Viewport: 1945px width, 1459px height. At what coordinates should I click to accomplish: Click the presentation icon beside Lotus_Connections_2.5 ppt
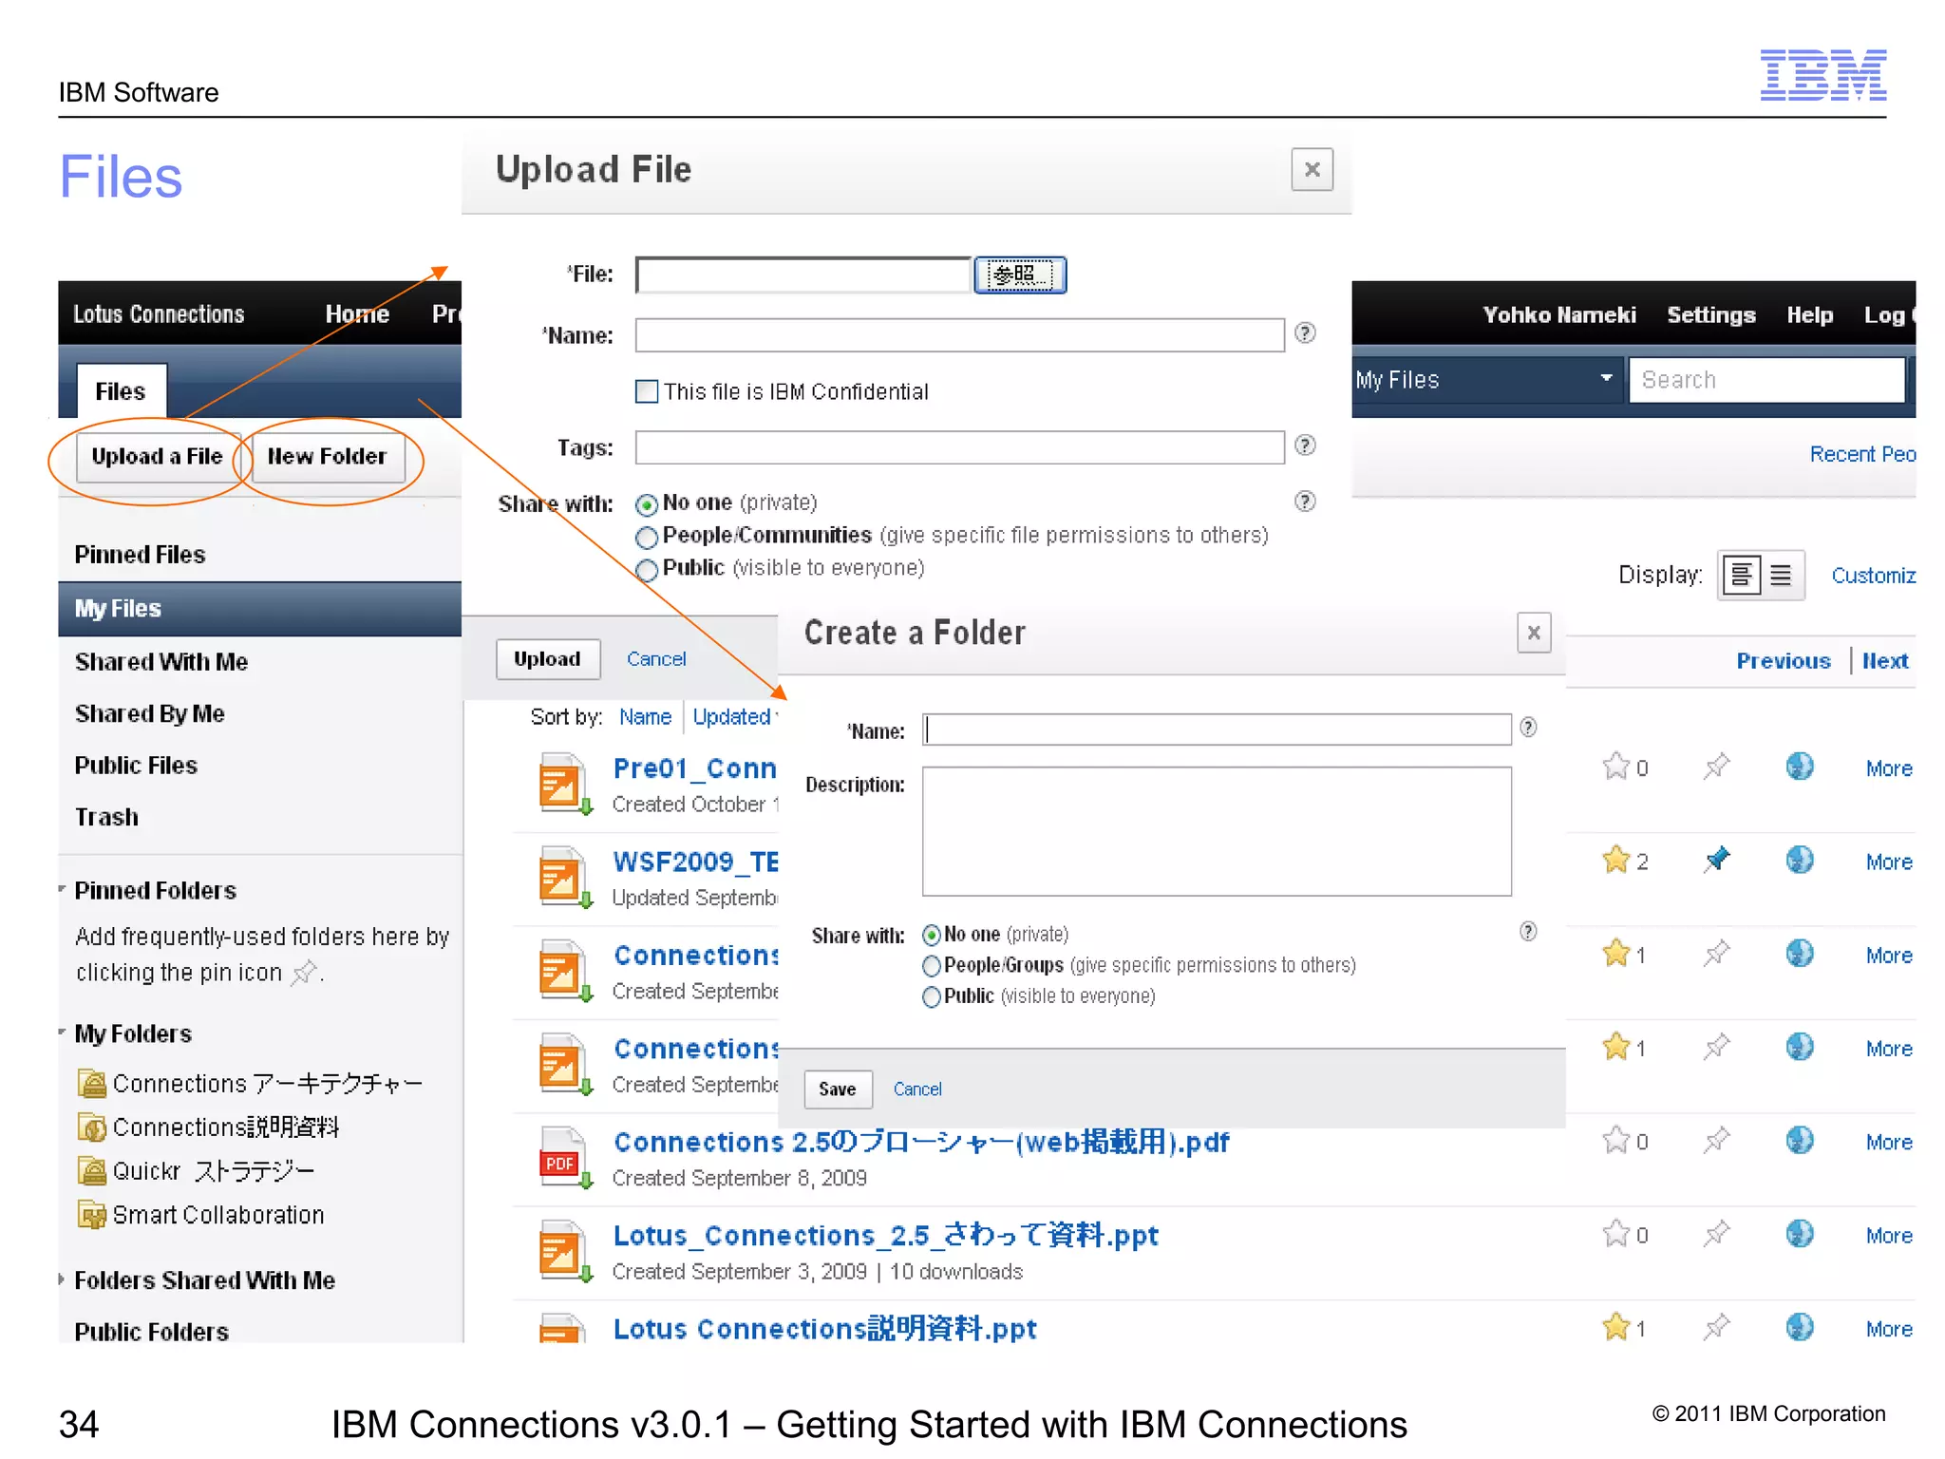point(564,1251)
